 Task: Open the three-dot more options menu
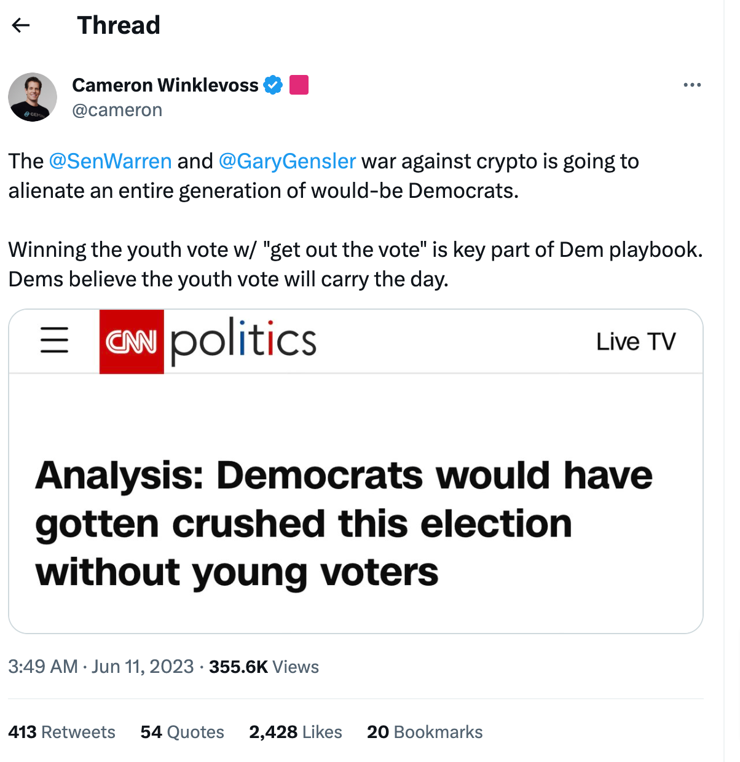[x=692, y=85]
